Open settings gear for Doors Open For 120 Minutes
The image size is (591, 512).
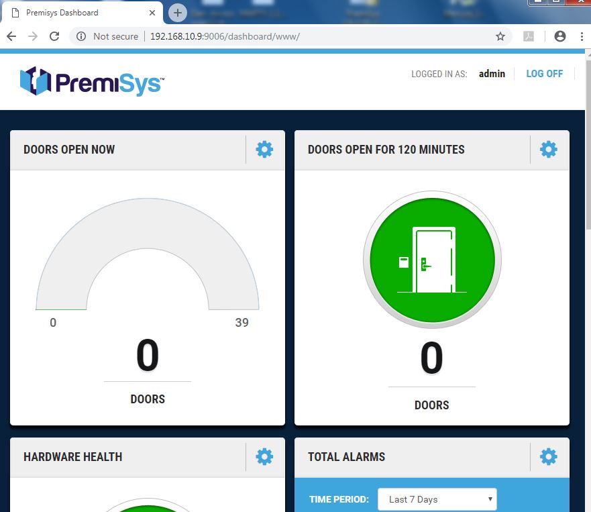coord(549,149)
